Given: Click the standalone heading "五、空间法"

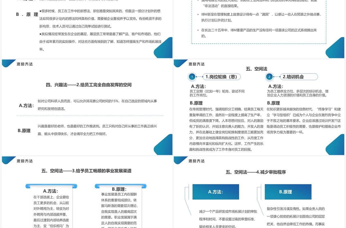Looking at the screenshot, I should pos(256,69).
